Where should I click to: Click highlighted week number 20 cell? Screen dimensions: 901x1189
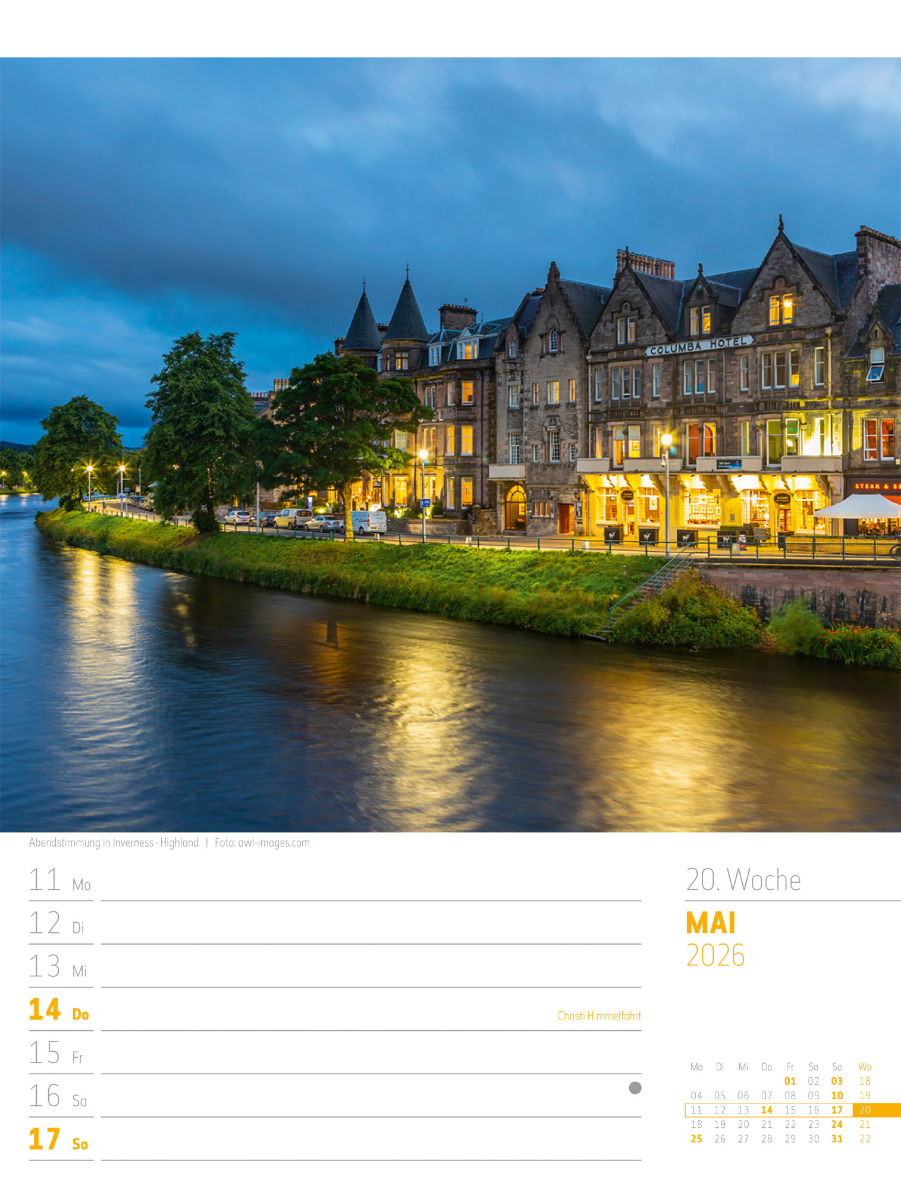coord(865,1110)
